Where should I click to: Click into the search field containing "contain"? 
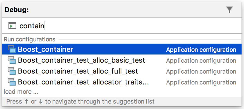tap(32, 26)
